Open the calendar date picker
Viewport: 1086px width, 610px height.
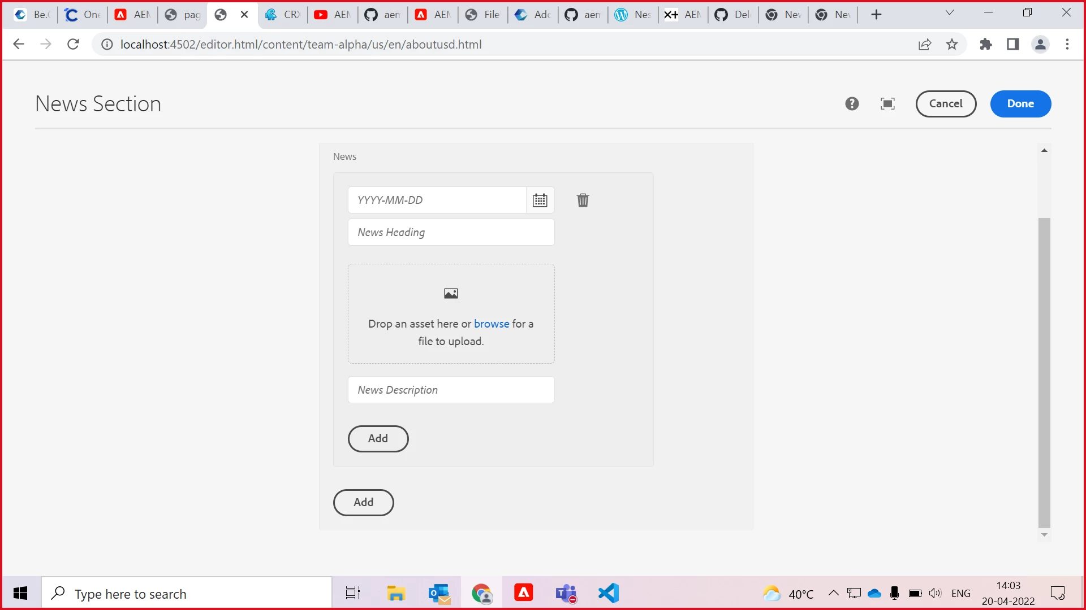coord(540,200)
